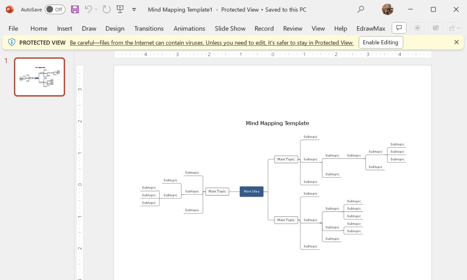Click the vertical ruler
467x280 pixels.
80,172
